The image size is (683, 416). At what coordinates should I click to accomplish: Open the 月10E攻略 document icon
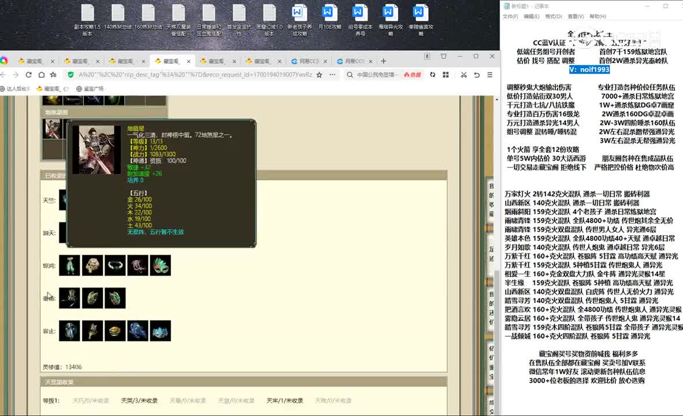(x=330, y=17)
